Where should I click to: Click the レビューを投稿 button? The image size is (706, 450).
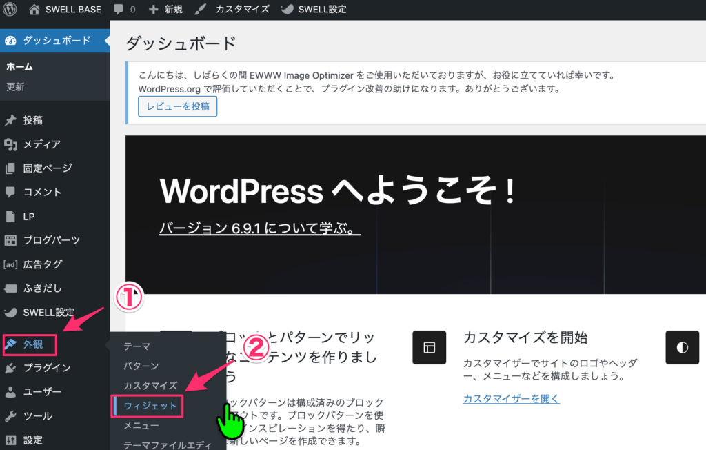(177, 106)
